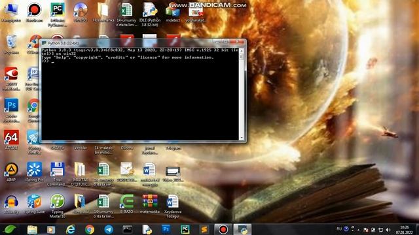The image size is (419, 235).
Task: Open the Python 3.8 window system menu icon
Action: pos(44,43)
